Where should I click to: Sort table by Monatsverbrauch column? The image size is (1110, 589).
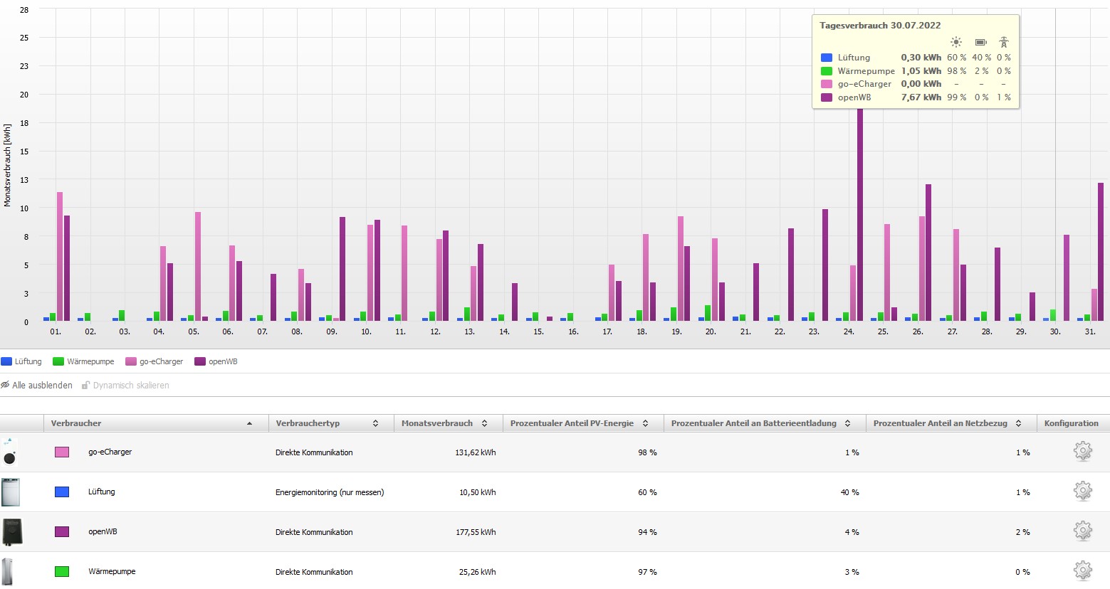pyautogui.click(x=437, y=423)
